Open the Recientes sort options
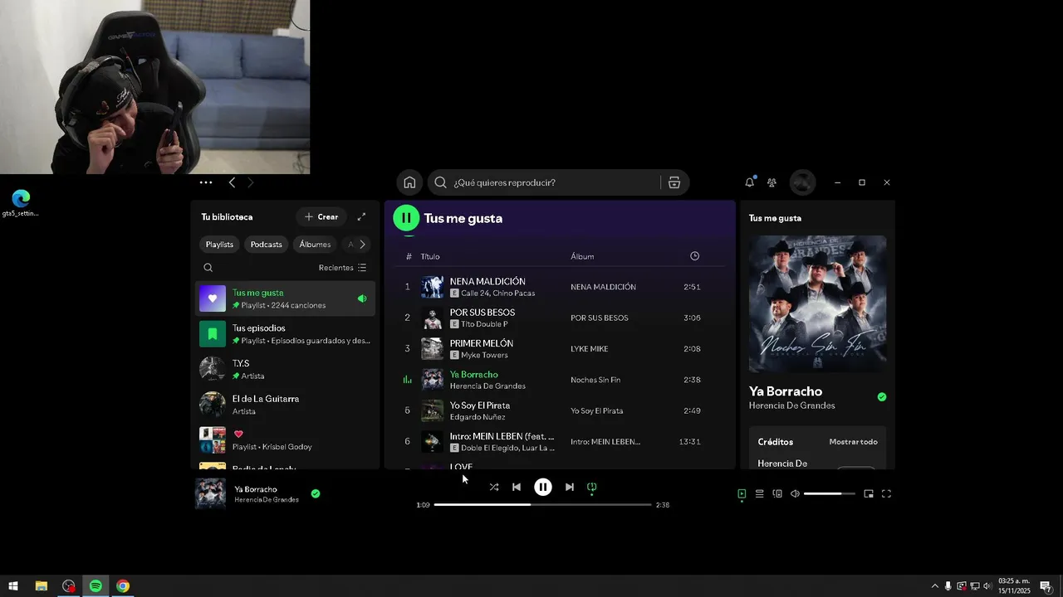Screen dimensions: 1063x597 (343, 268)
